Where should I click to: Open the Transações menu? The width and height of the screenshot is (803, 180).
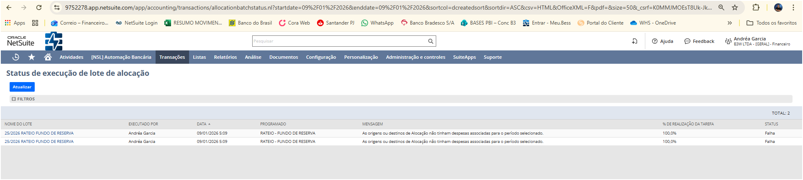tap(172, 57)
